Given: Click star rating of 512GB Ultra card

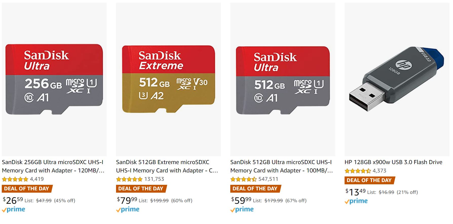Looking at the screenshot, I should pyautogui.click(x=243, y=179).
